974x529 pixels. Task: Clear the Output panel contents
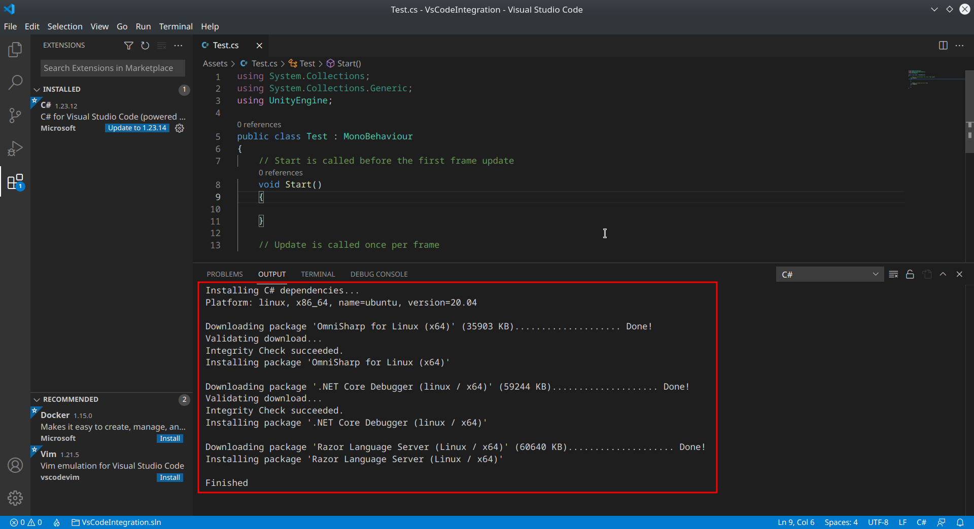tap(893, 274)
